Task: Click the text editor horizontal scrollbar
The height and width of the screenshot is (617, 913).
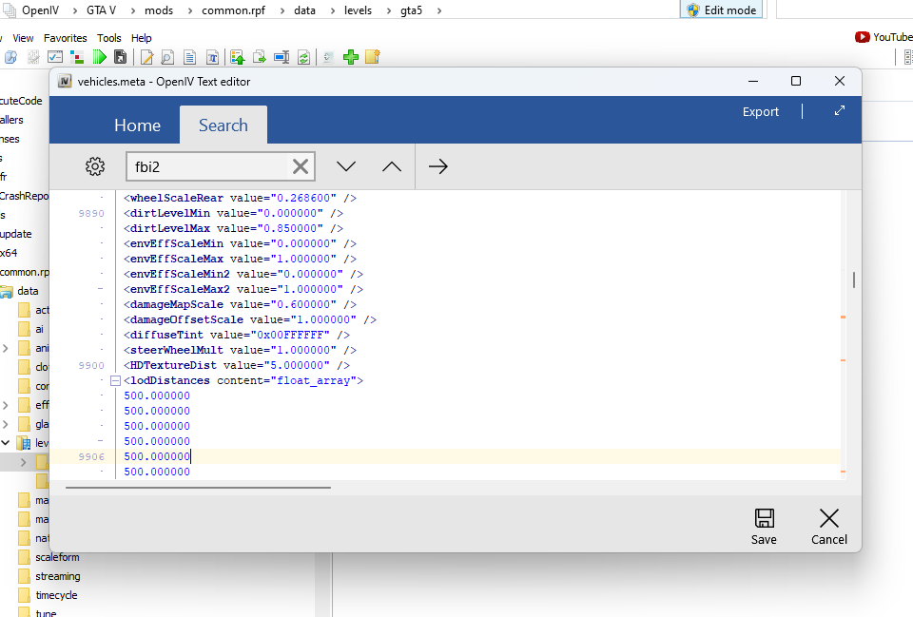Action: point(198,488)
